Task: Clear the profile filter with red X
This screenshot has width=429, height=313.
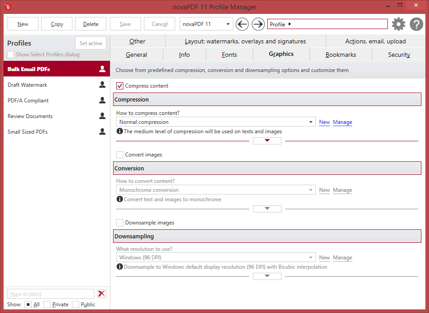Action: (x=101, y=294)
